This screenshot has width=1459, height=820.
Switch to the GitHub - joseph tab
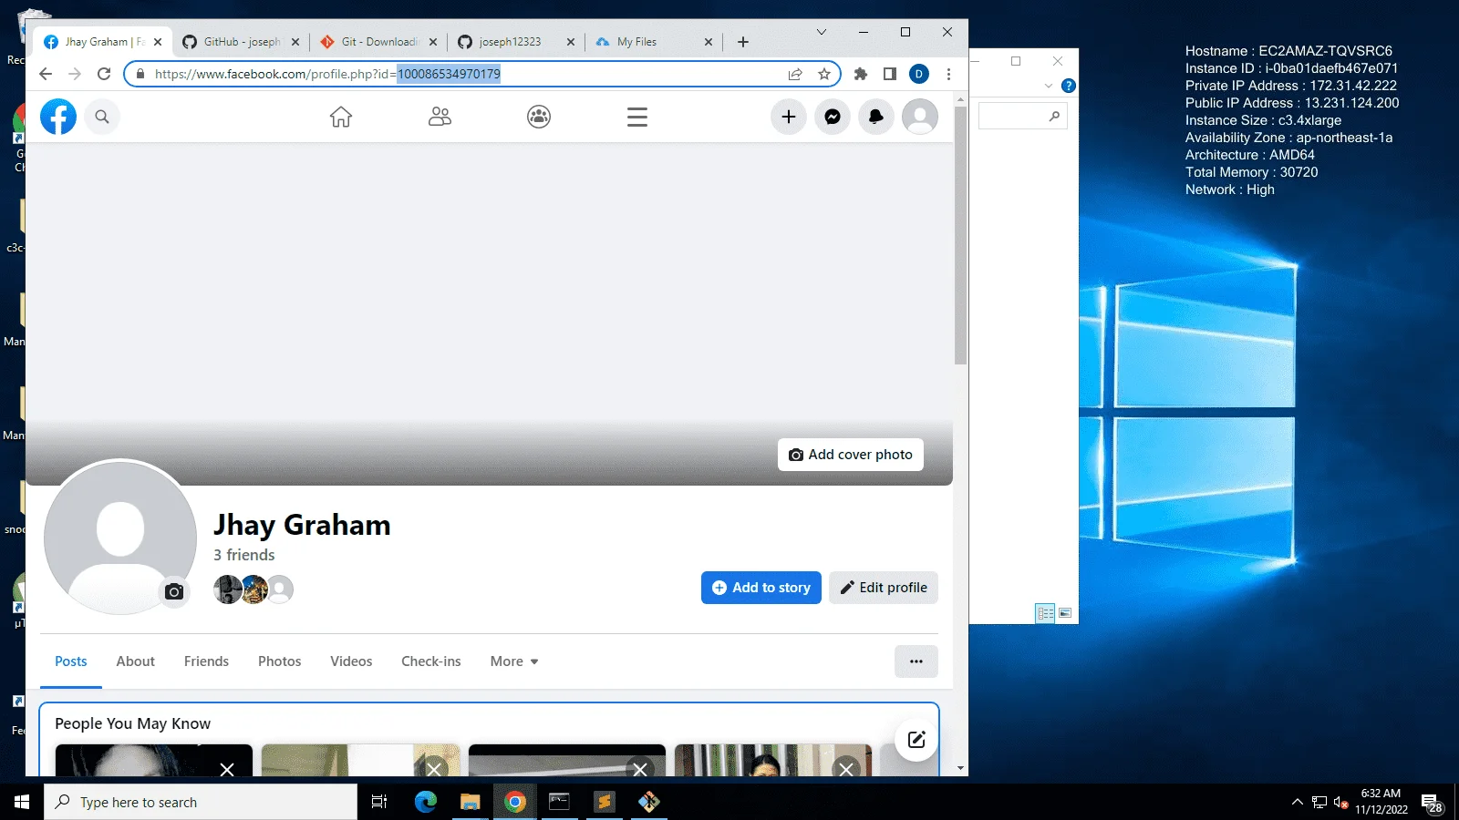pyautogui.click(x=241, y=42)
